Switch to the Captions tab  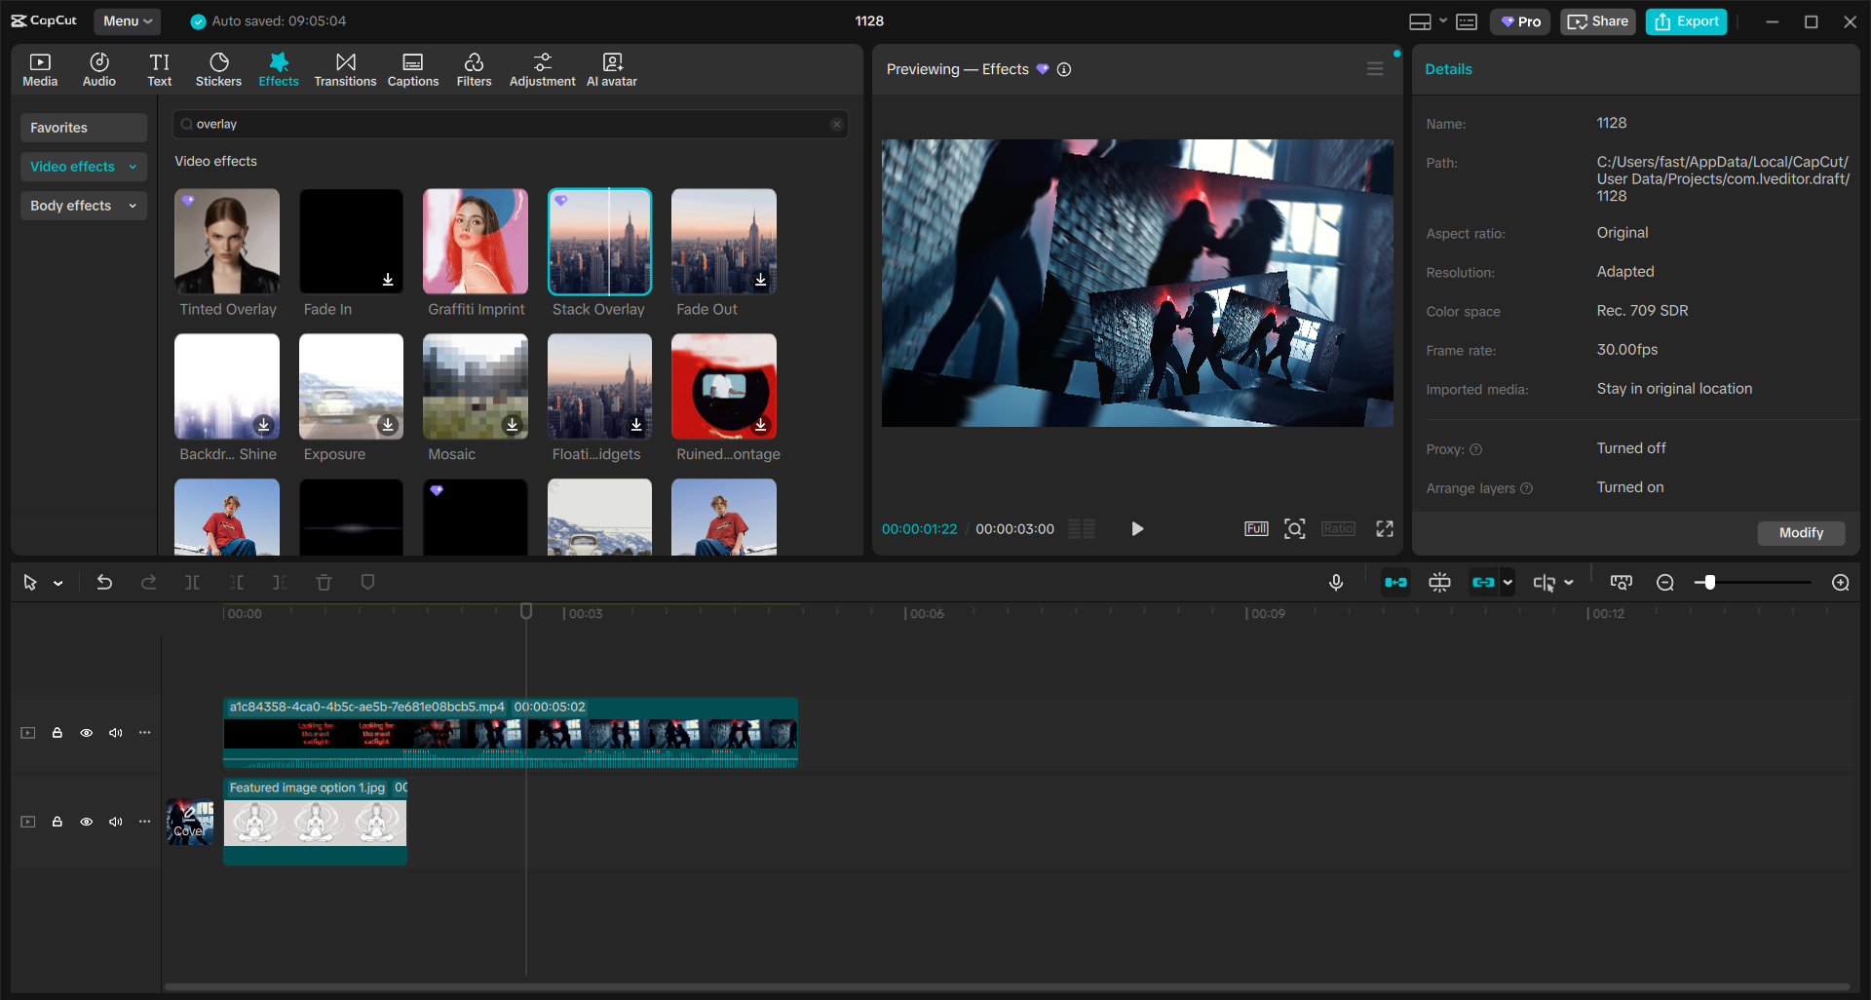point(412,68)
